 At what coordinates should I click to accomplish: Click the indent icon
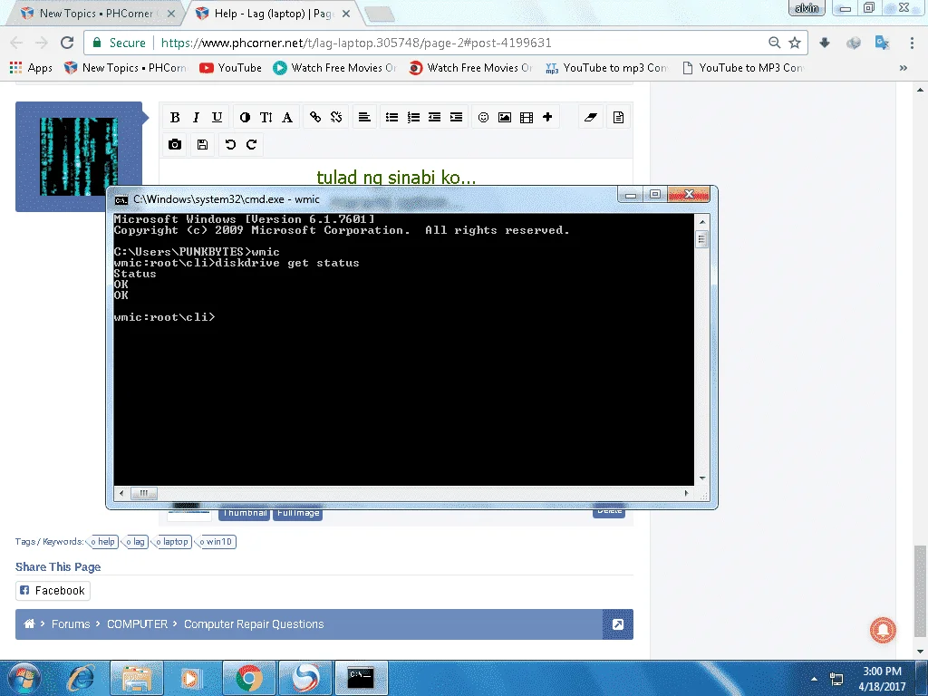pos(456,117)
